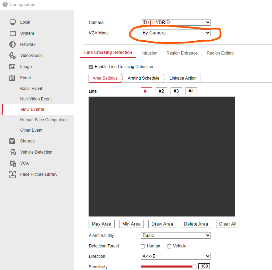Click the Video/Audio microphone icon

click(x=13, y=56)
